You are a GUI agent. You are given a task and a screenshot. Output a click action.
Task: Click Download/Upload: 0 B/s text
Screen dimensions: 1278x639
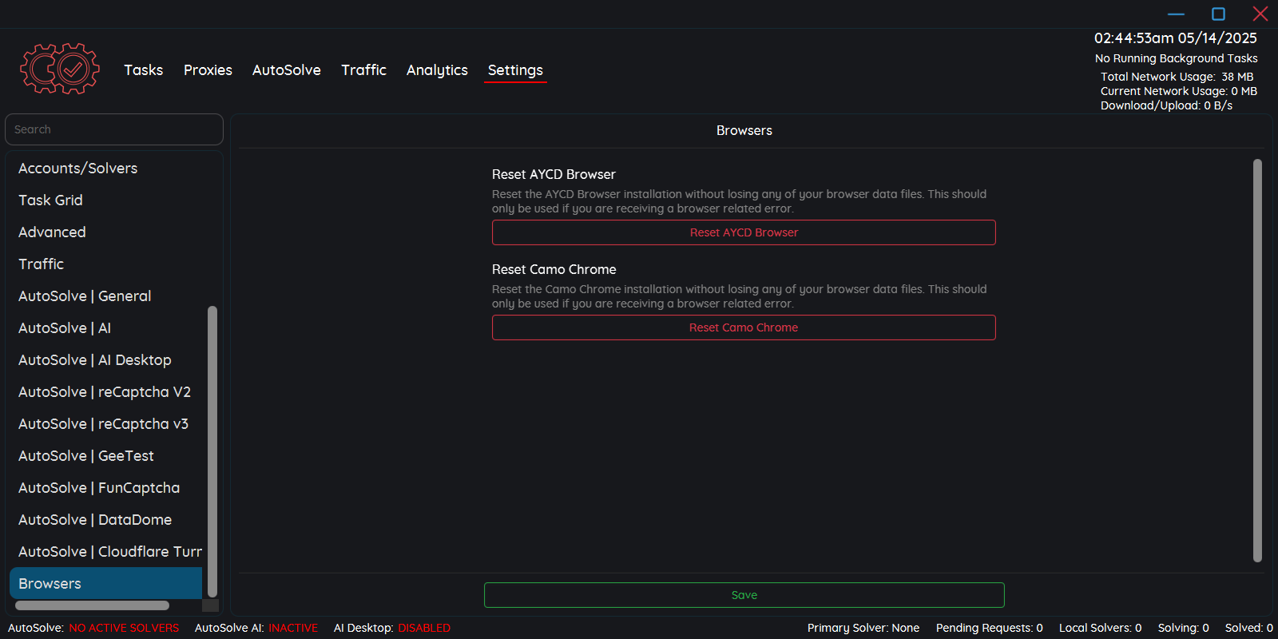pos(1166,105)
